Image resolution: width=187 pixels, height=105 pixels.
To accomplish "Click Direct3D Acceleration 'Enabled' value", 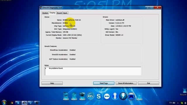I will [x=72, y=55].
